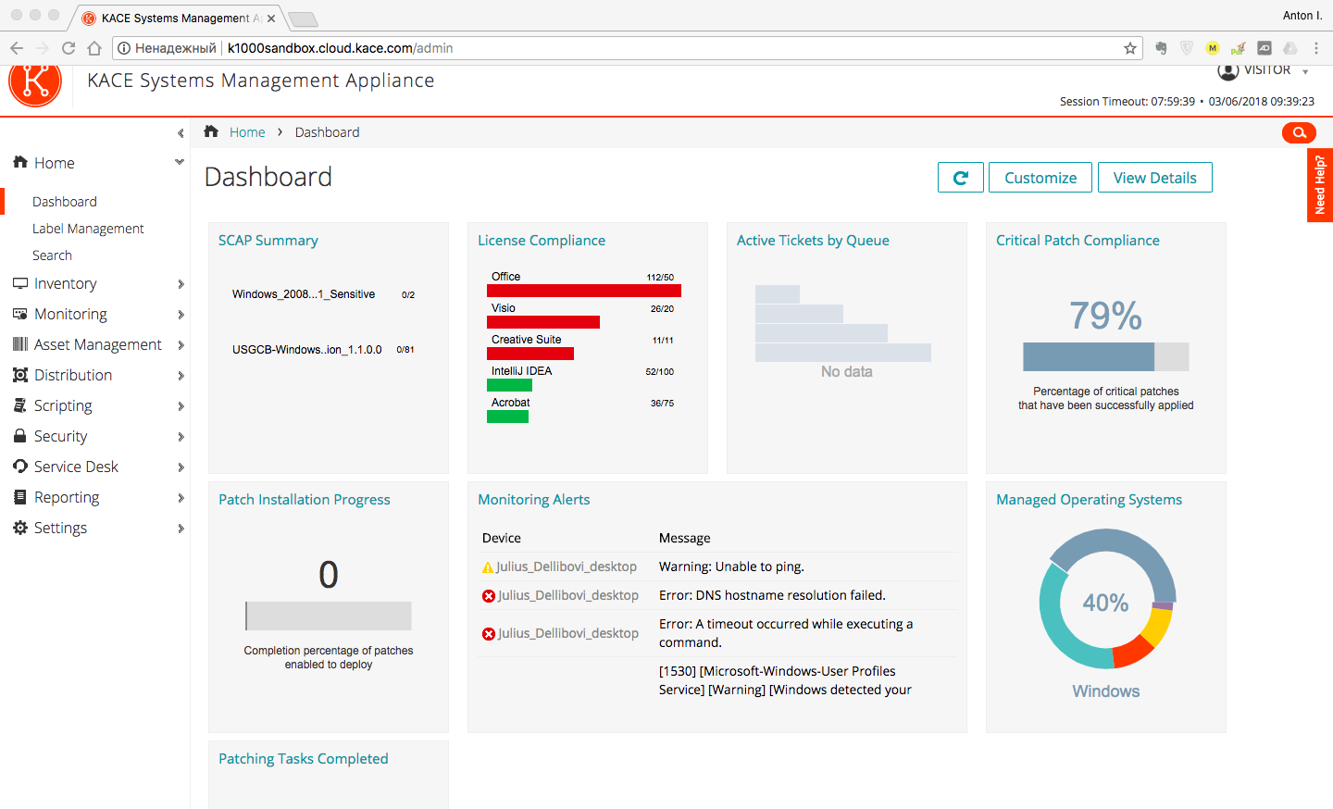Expand the Asset Management submenu arrow
1333x809 pixels.
181,345
